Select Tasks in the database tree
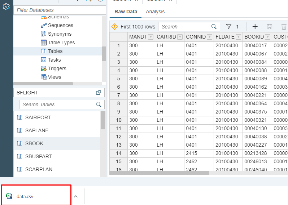Screen dimensions: 288x205 [54, 60]
